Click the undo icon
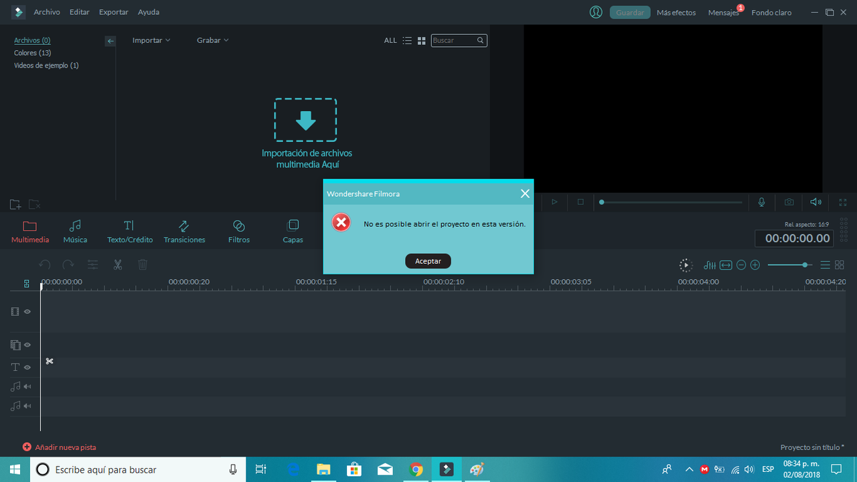Viewport: 857px width, 482px height. coord(45,265)
